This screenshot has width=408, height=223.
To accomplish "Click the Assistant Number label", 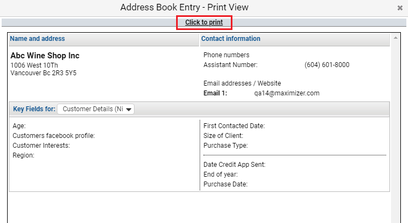I will (x=230, y=65).
